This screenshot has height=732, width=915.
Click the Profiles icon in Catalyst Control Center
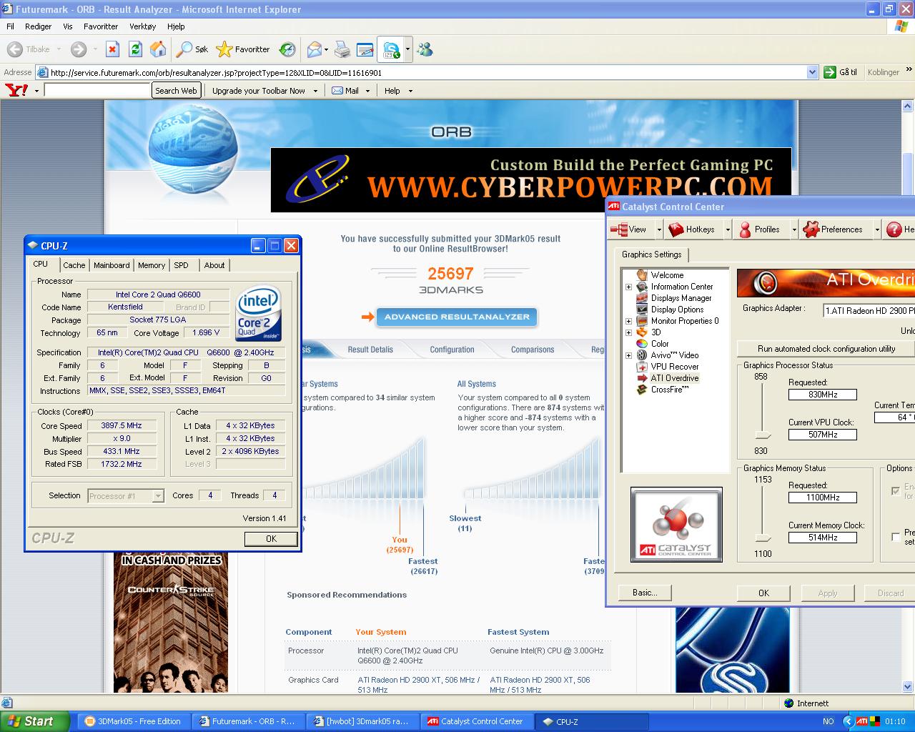pyautogui.click(x=745, y=229)
